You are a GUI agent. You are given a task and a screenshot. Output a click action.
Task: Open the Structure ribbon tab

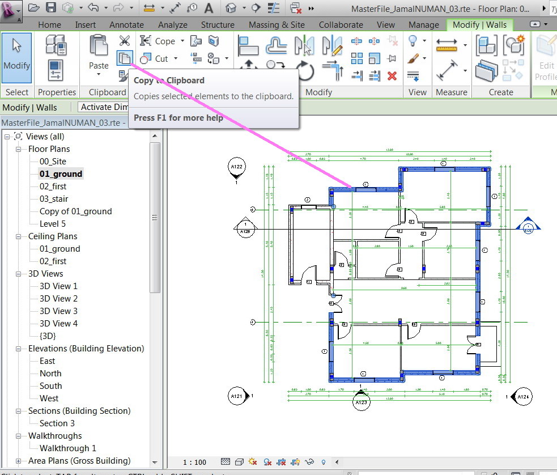coord(218,25)
